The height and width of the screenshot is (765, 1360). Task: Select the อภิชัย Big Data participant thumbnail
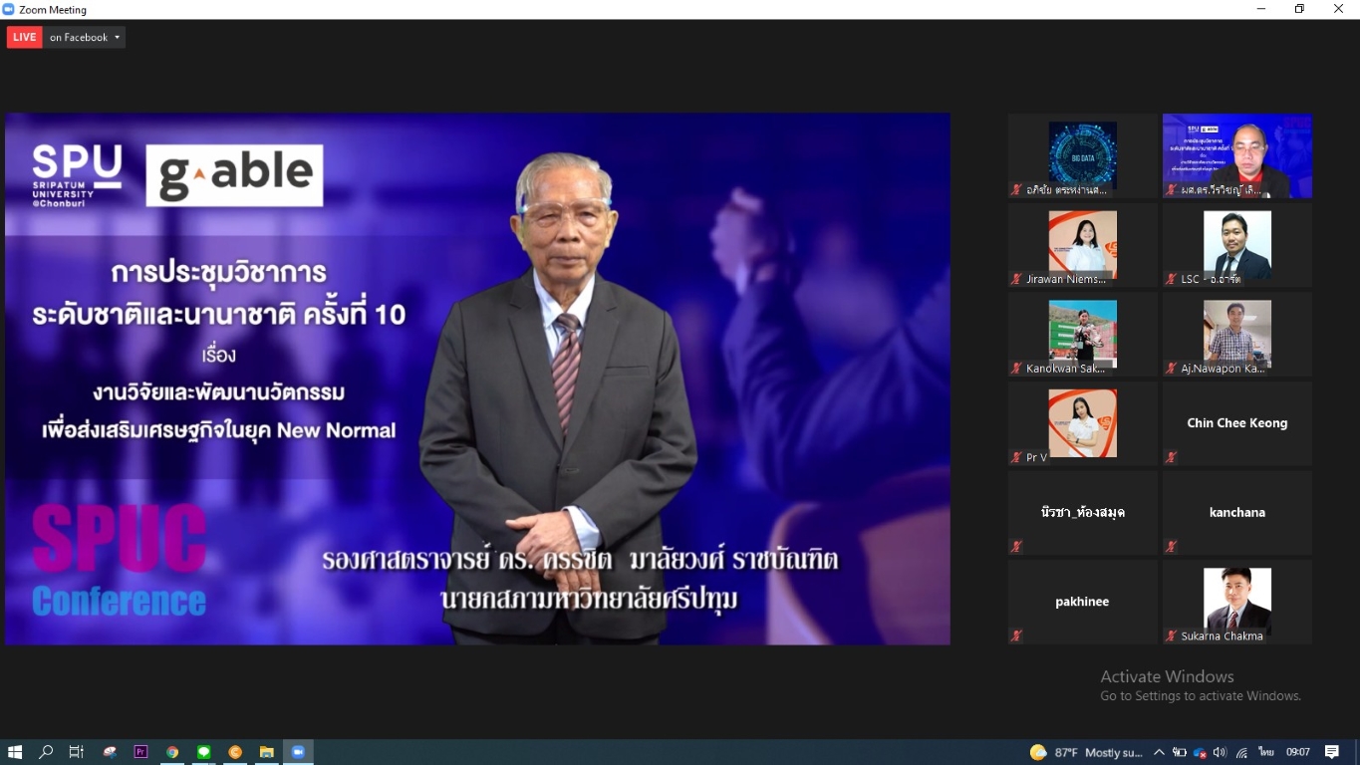(x=1083, y=155)
